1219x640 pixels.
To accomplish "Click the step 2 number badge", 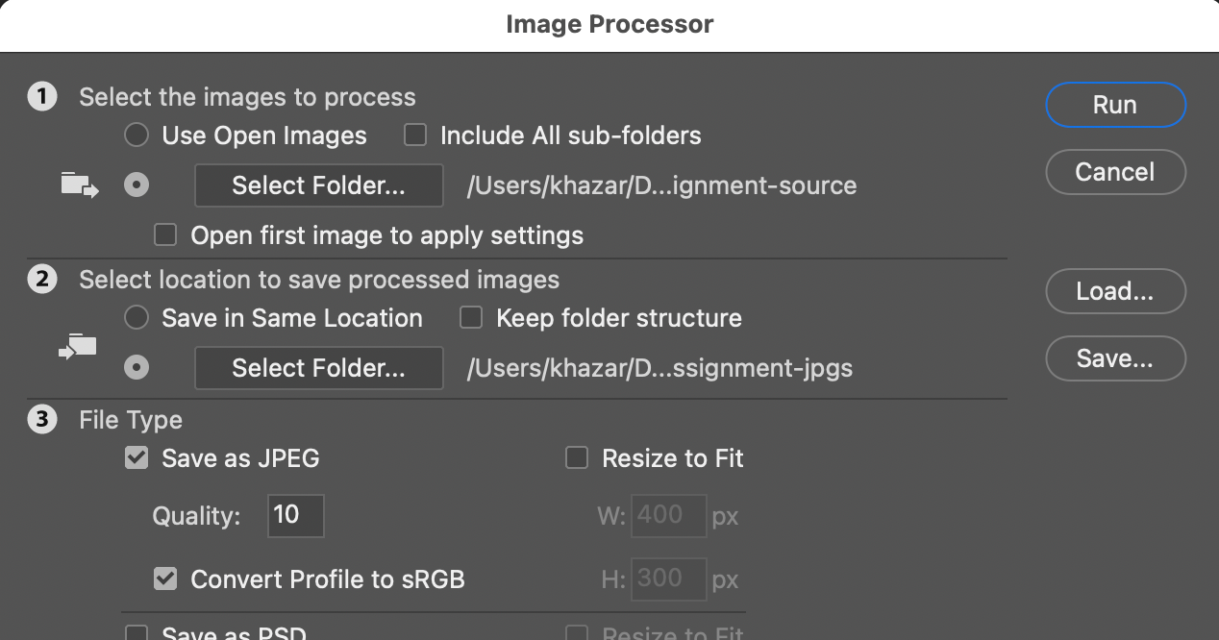I will click(x=41, y=280).
